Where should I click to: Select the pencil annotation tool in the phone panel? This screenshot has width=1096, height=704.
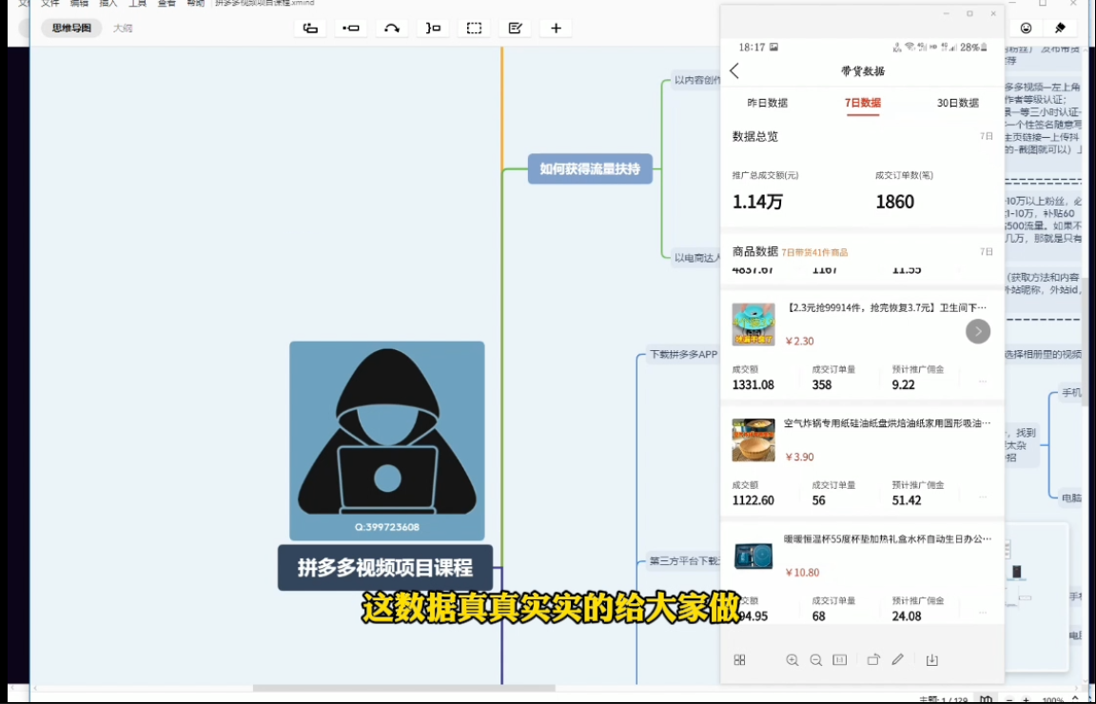pyautogui.click(x=897, y=659)
